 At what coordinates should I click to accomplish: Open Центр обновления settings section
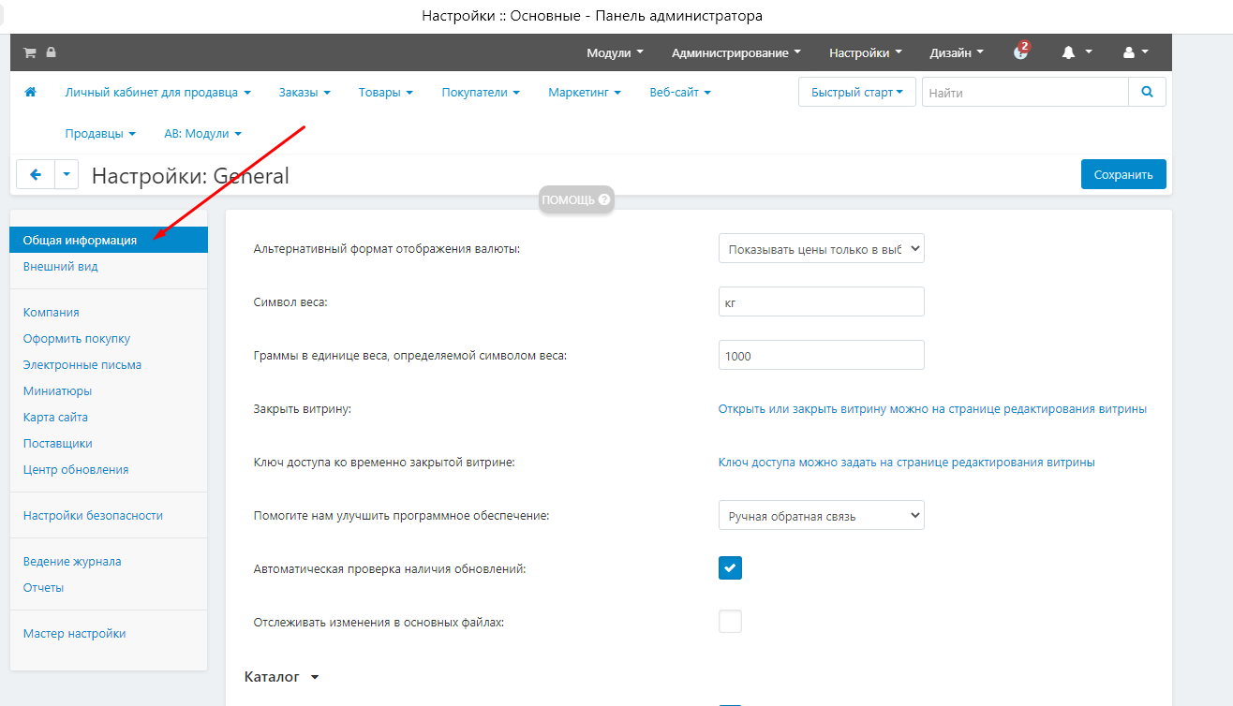pyautogui.click(x=76, y=469)
